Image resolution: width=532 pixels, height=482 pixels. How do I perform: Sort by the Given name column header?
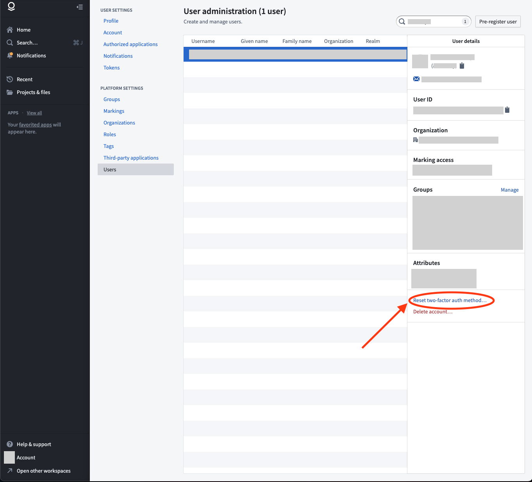pyautogui.click(x=254, y=41)
